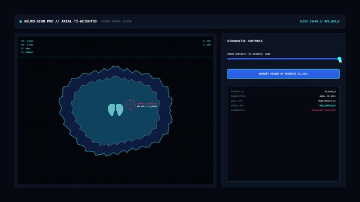
Task: Click the AXIAL 2D HRES acquisition value
Action: point(327,96)
